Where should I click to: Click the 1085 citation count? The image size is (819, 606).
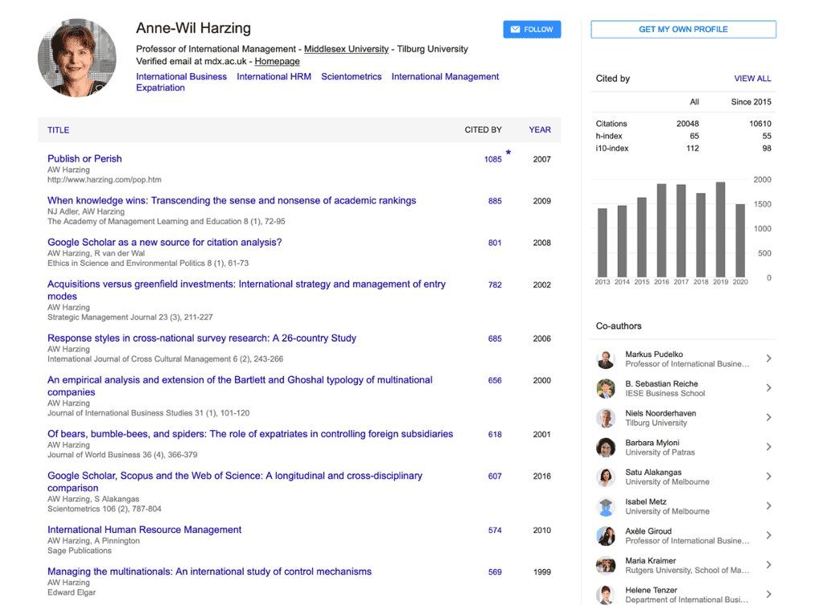[x=492, y=159]
